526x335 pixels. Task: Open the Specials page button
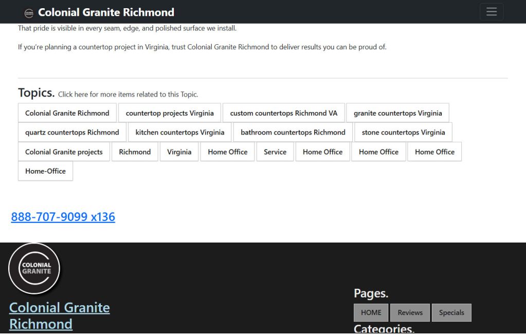(451, 312)
